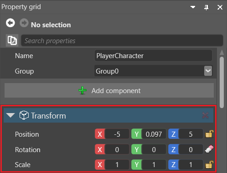Click the No selection heading text

click(x=51, y=25)
